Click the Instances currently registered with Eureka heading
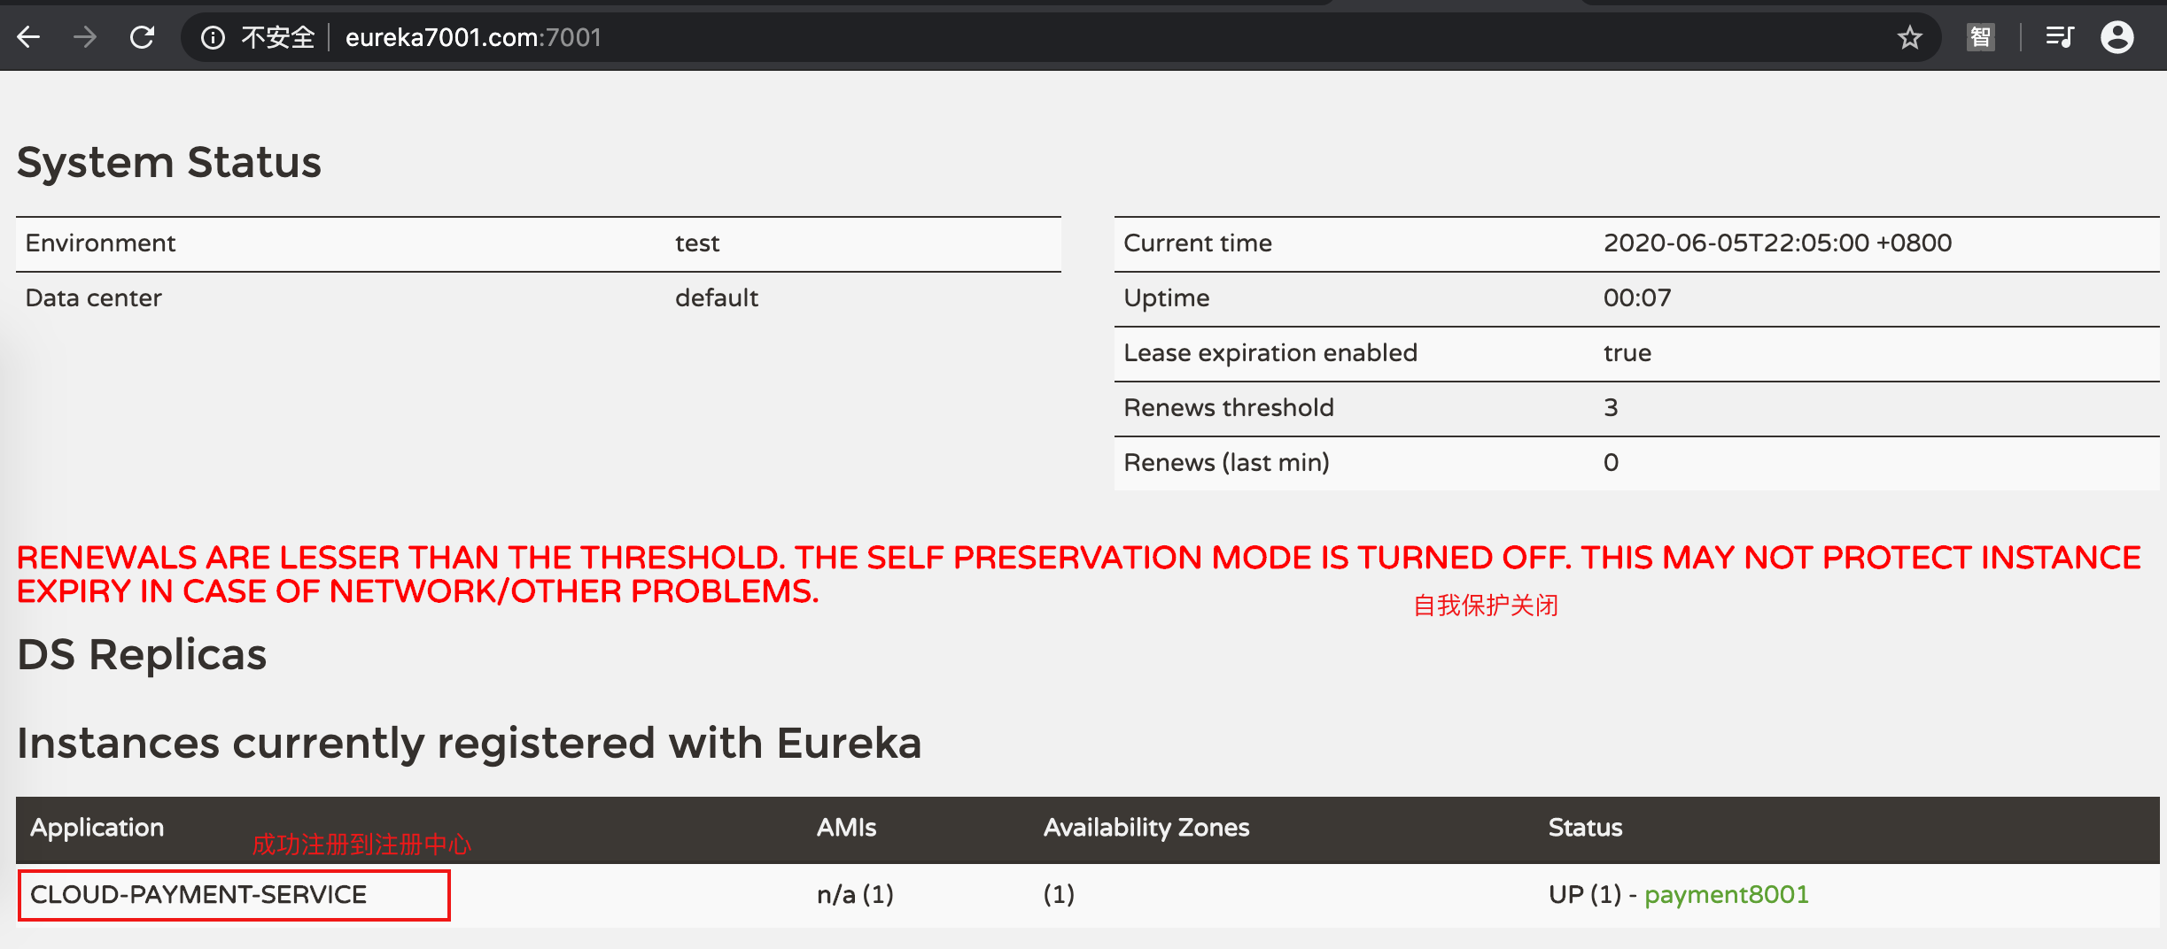This screenshot has height=949, width=2167. tap(470, 743)
